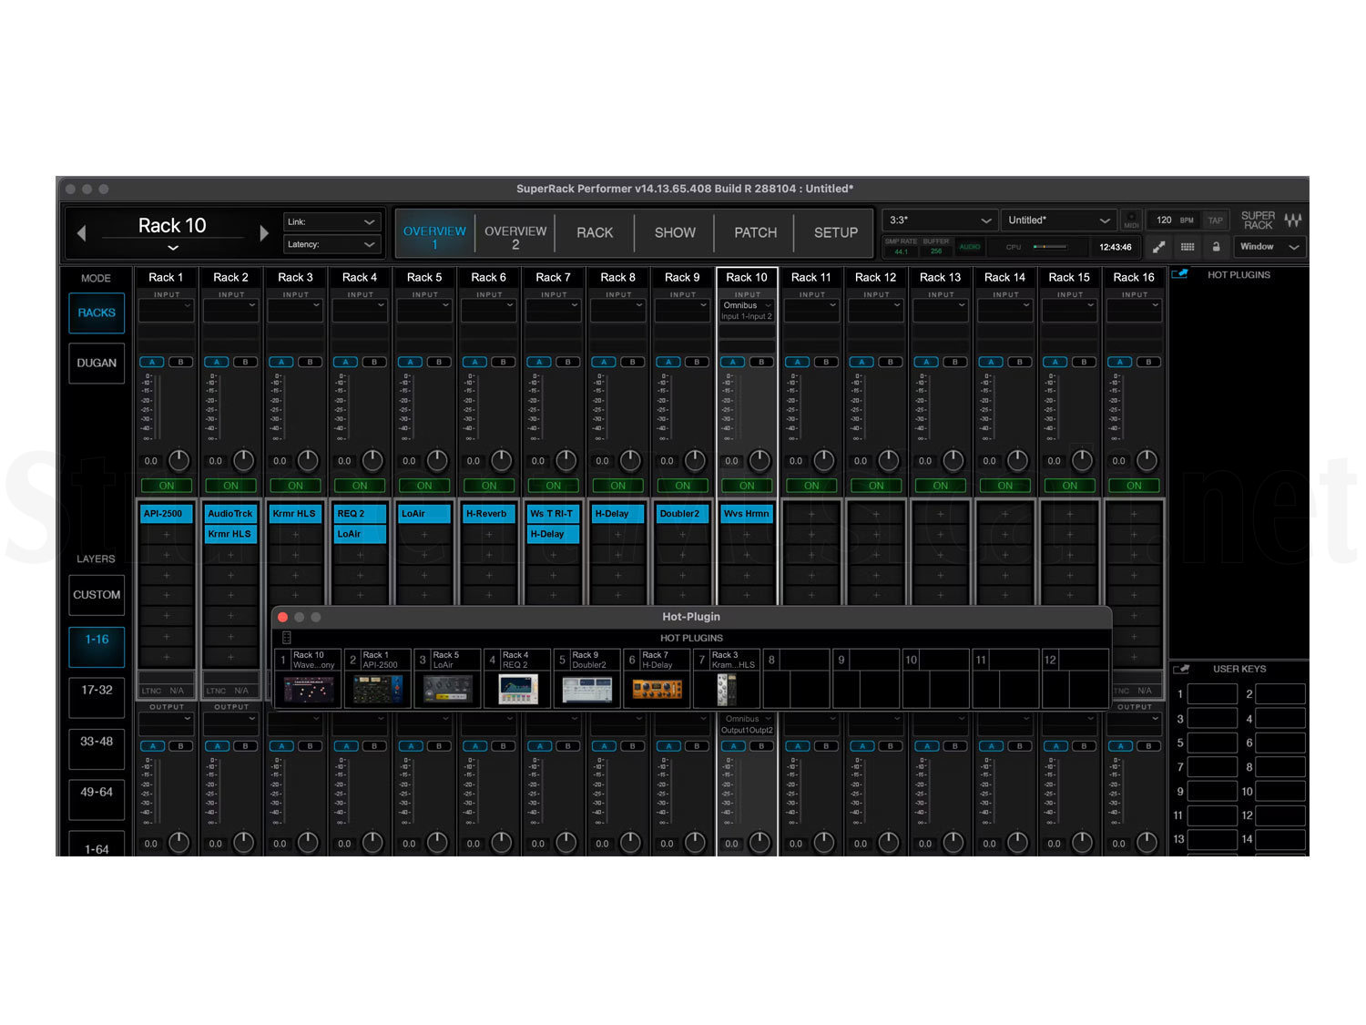Screen dimensions: 1366x1025
Task: Switch Rack 10 to the B scene
Action: (760, 362)
